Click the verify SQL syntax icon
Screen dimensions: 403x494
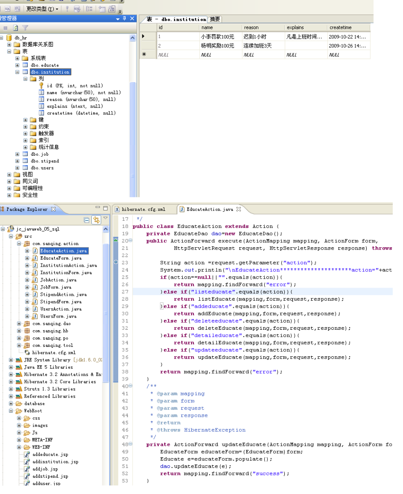[77, 9]
